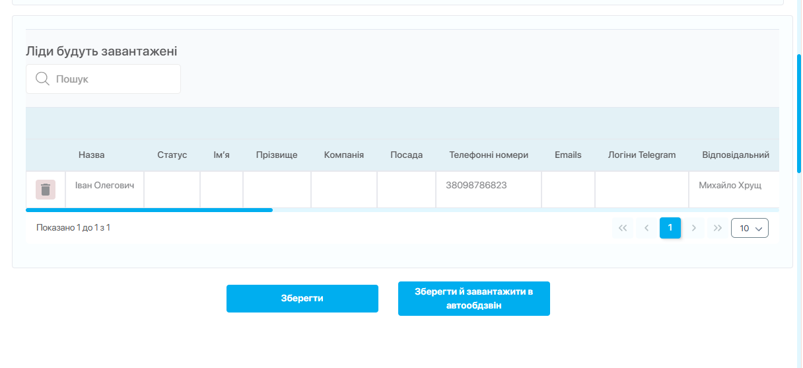Sort by Назва column header
Screen dimensions: 803x368
[92, 155]
